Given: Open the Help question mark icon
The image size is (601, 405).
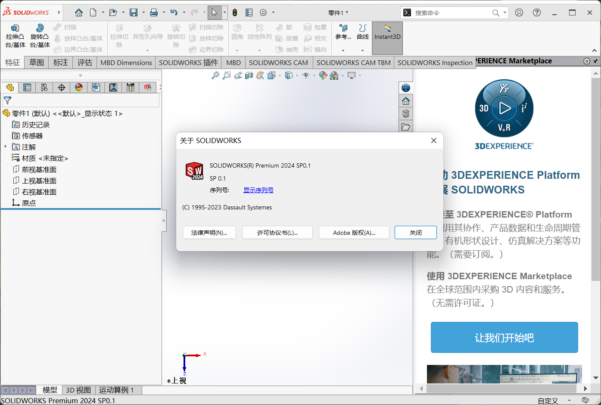Looking at the screenshot, I should pyautogui.click(x=537, y=12).
